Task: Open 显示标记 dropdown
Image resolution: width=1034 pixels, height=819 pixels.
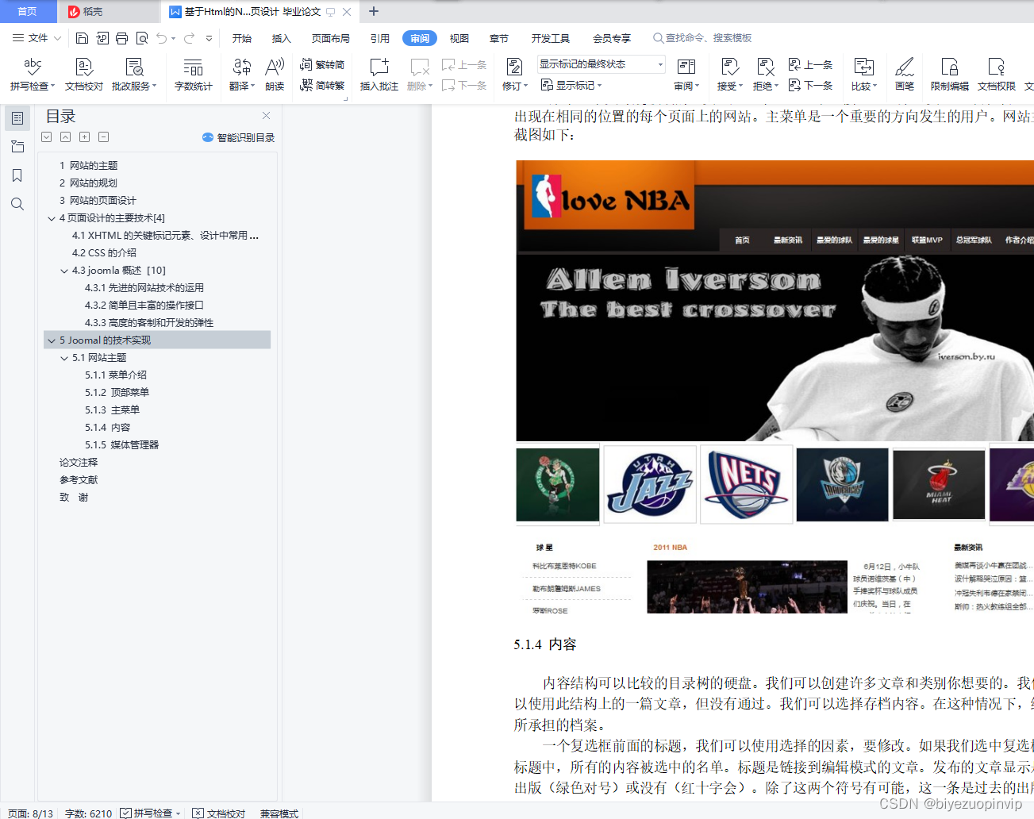Action: click(571, 85)
